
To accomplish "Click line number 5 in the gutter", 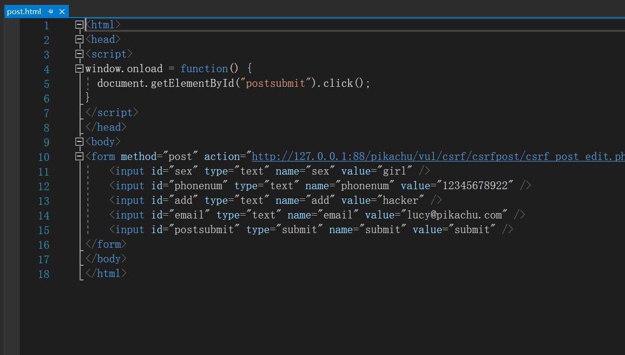I will tap(46, 84).
